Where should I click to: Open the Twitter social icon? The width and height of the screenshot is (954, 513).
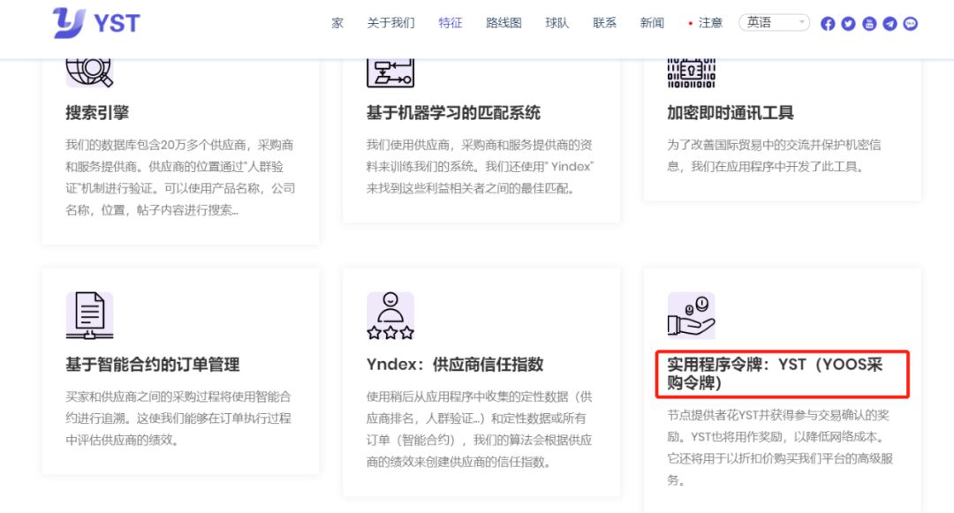848,24
